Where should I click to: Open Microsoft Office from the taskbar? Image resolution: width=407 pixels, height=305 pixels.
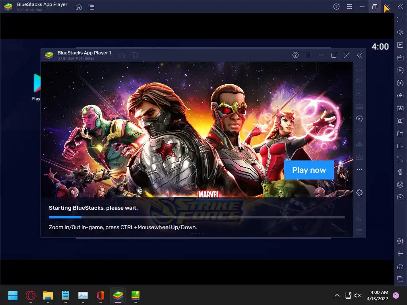coord(101,295)
